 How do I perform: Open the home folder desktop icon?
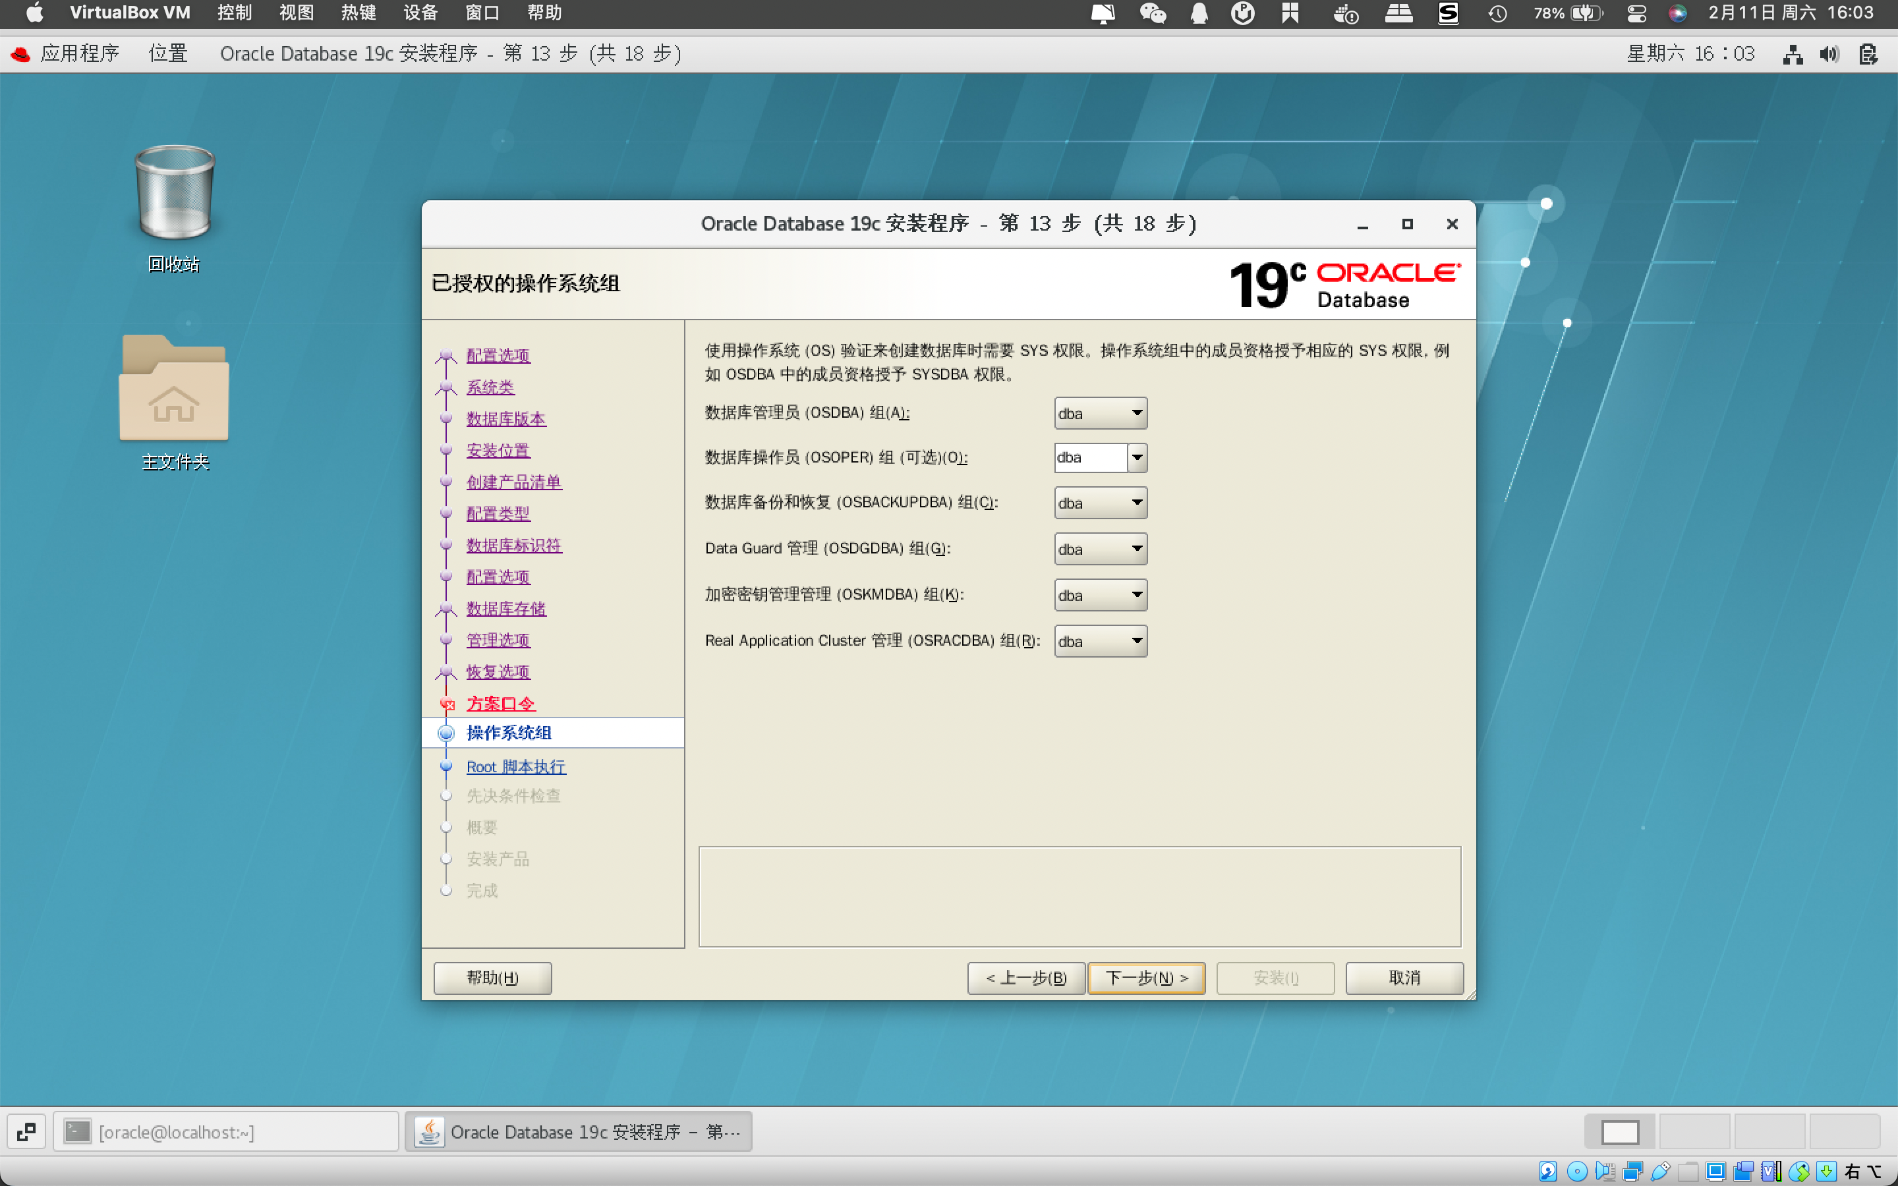click(174, 387)
